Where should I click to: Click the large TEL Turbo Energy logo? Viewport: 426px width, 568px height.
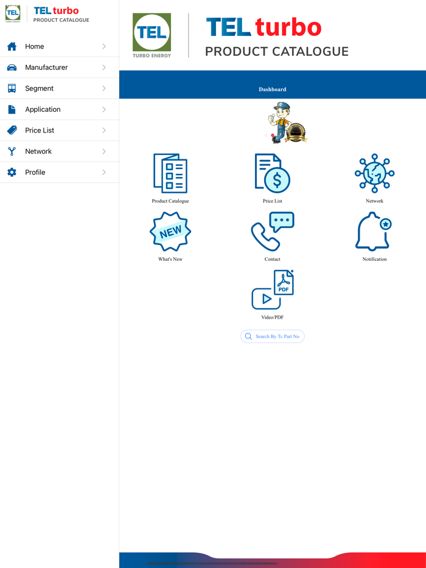tap(152, 35)
